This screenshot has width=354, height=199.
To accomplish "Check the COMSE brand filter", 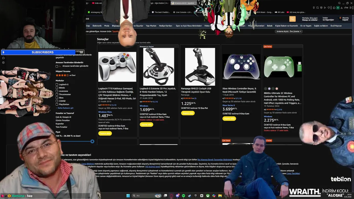I will click(57, 101).
